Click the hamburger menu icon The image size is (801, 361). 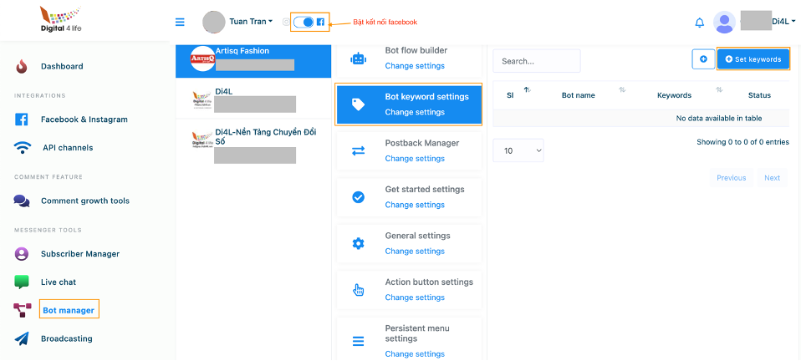coord(180,23)
